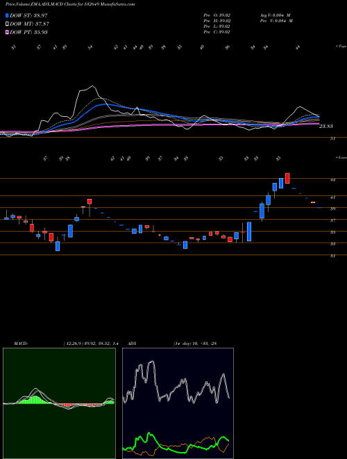Click the 44 price axis label
The image size is (347, 459).
click(x=332, y=180)
